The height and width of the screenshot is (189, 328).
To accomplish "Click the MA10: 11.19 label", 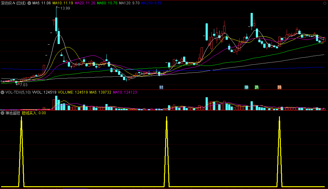I will pos(63,3).
